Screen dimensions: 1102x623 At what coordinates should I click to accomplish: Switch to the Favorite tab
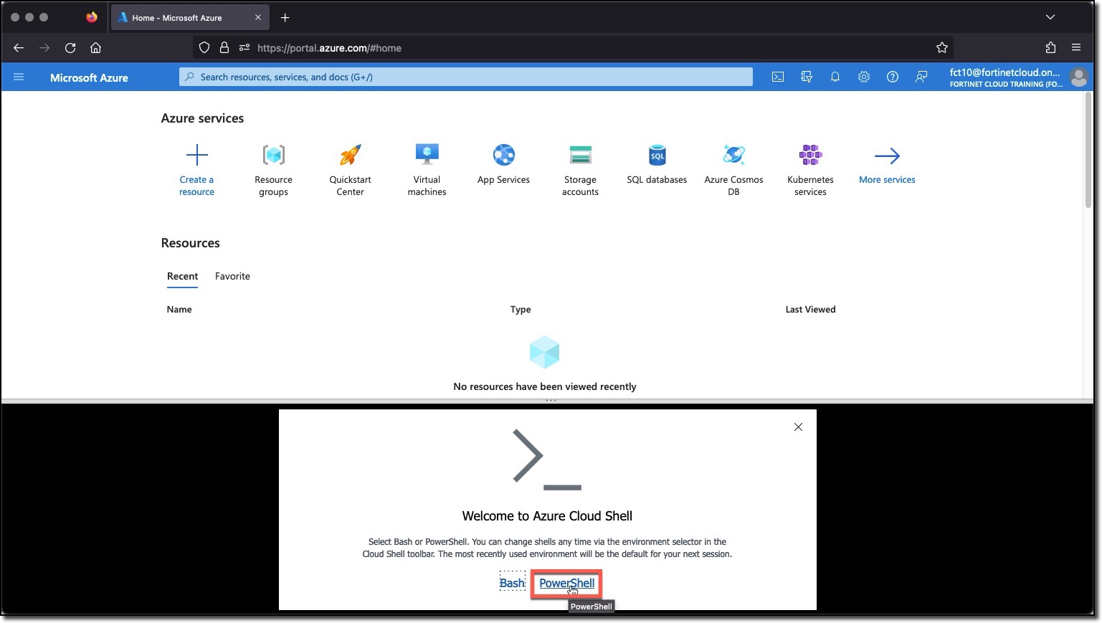(x=232, y=277)
